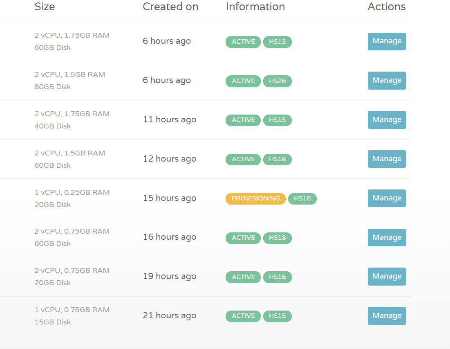Select the HS13 host badge

tap(277, 42)
